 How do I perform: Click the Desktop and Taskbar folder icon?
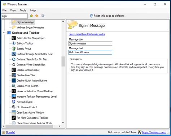(9, 33)
